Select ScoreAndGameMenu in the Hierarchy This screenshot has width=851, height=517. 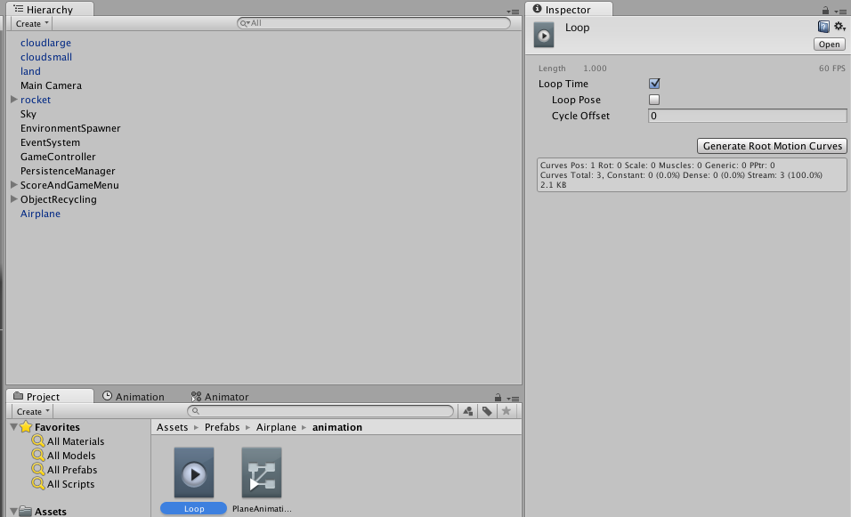coord(69,185)
